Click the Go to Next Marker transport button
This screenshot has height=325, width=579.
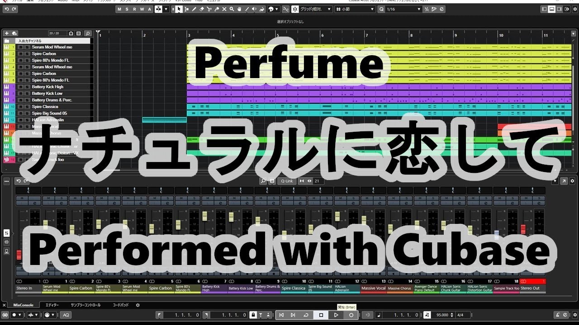(293, 315)
